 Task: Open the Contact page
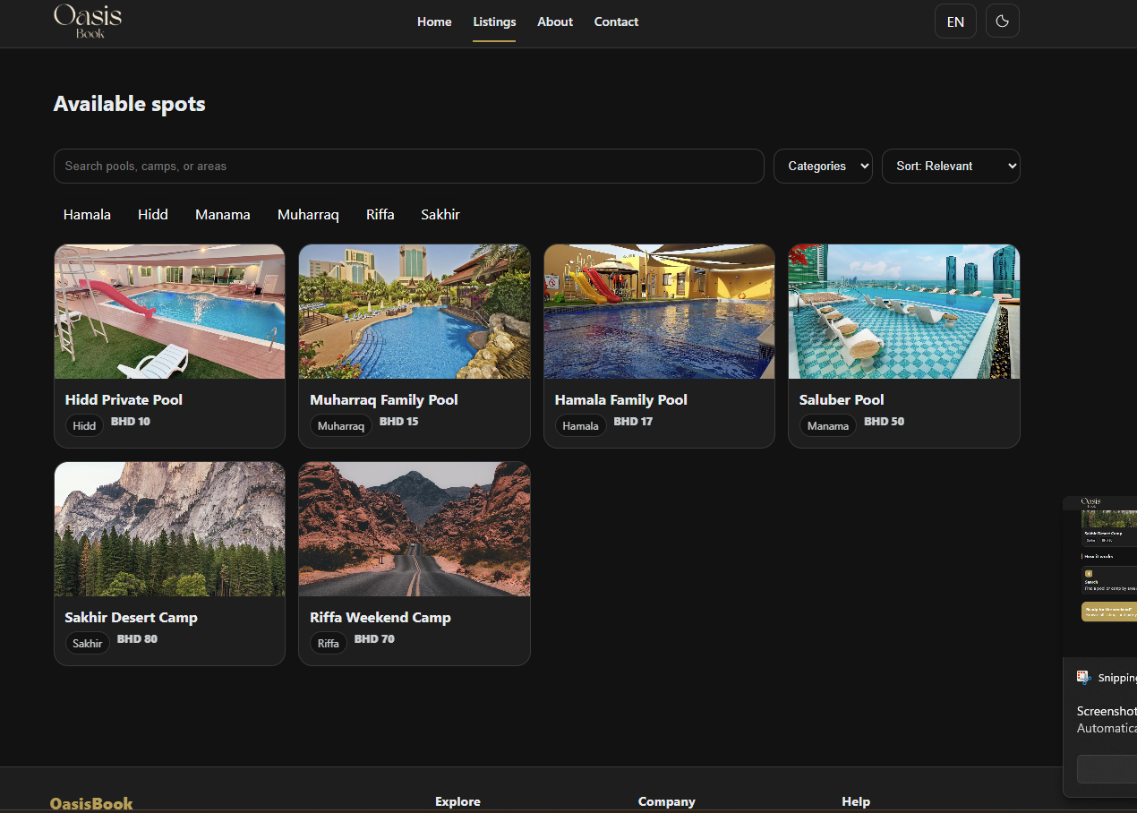click(616, 21)
